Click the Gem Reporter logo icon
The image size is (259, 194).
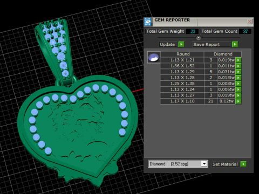(148, 22)
